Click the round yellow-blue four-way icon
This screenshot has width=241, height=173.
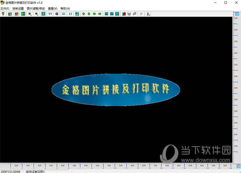(57, 14)
